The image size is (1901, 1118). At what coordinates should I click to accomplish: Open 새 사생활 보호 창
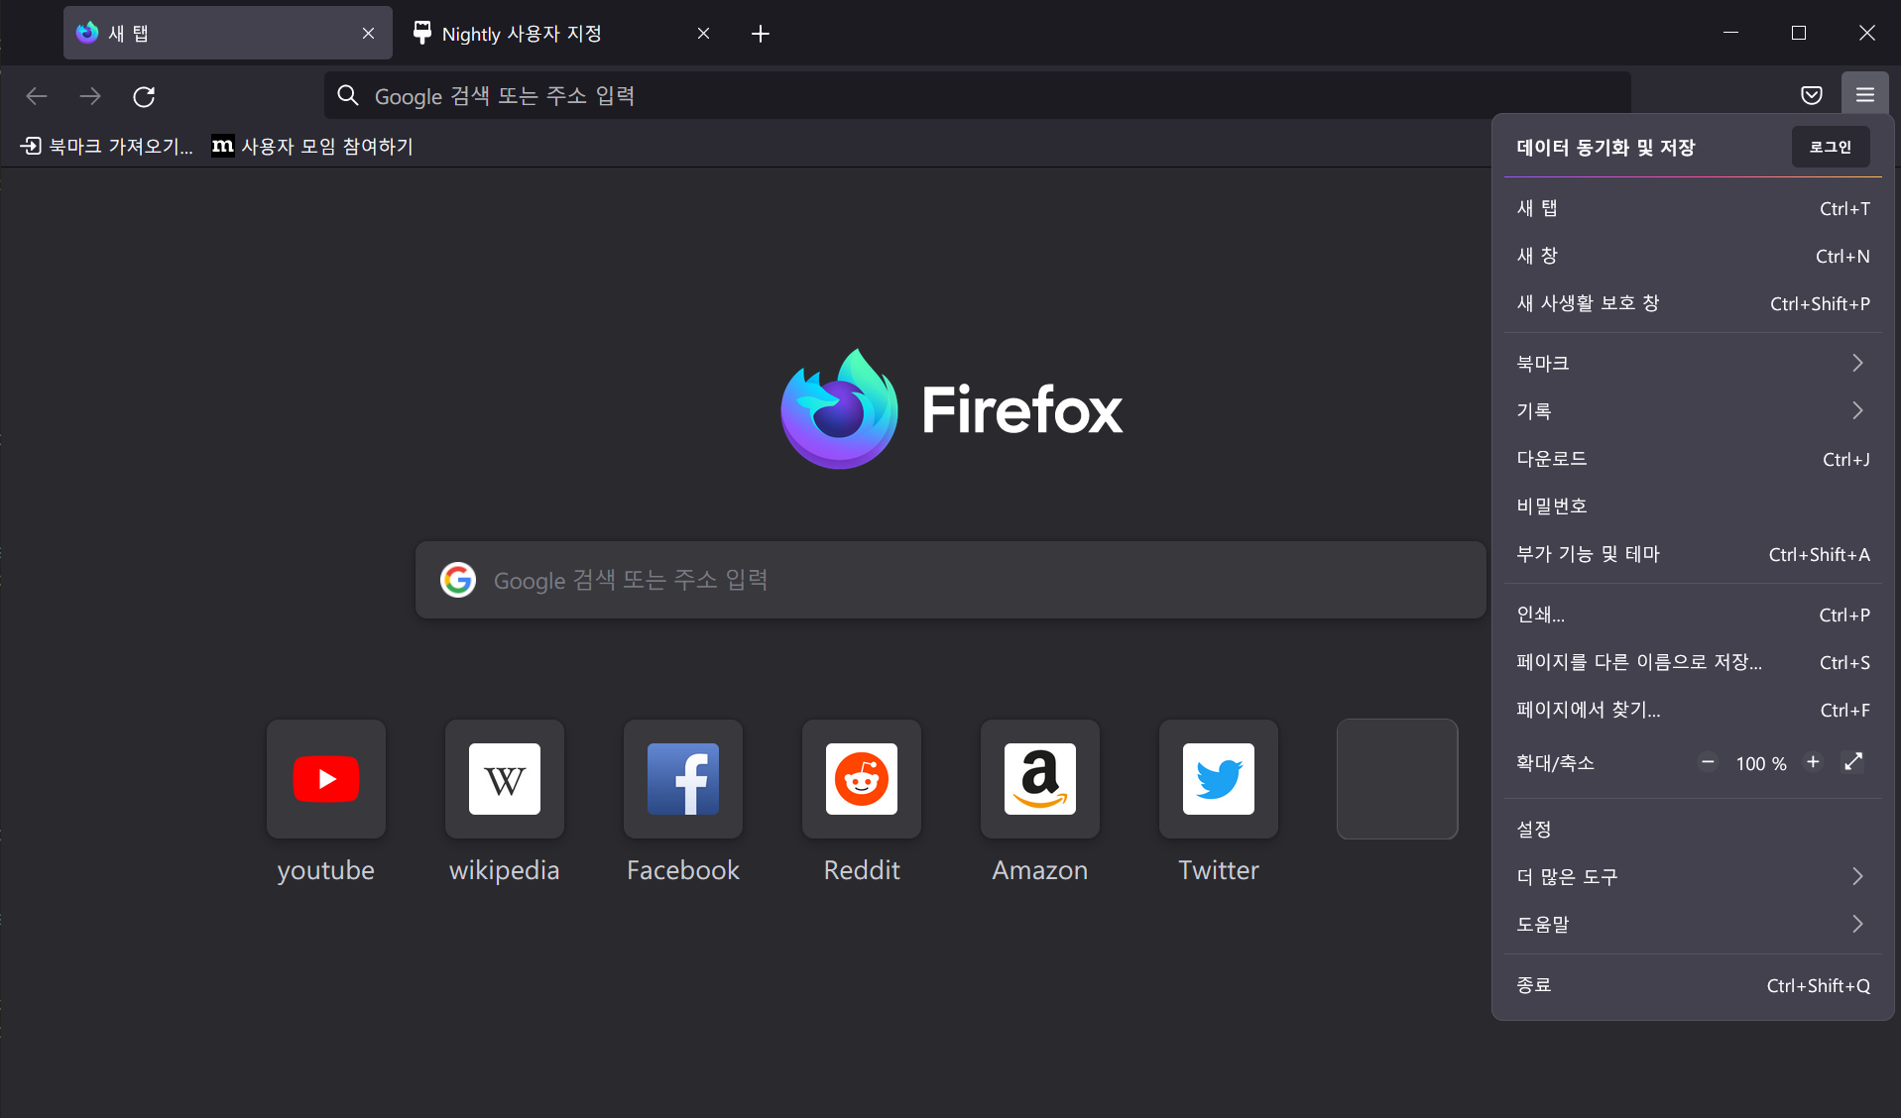(x=1693, y=303)
